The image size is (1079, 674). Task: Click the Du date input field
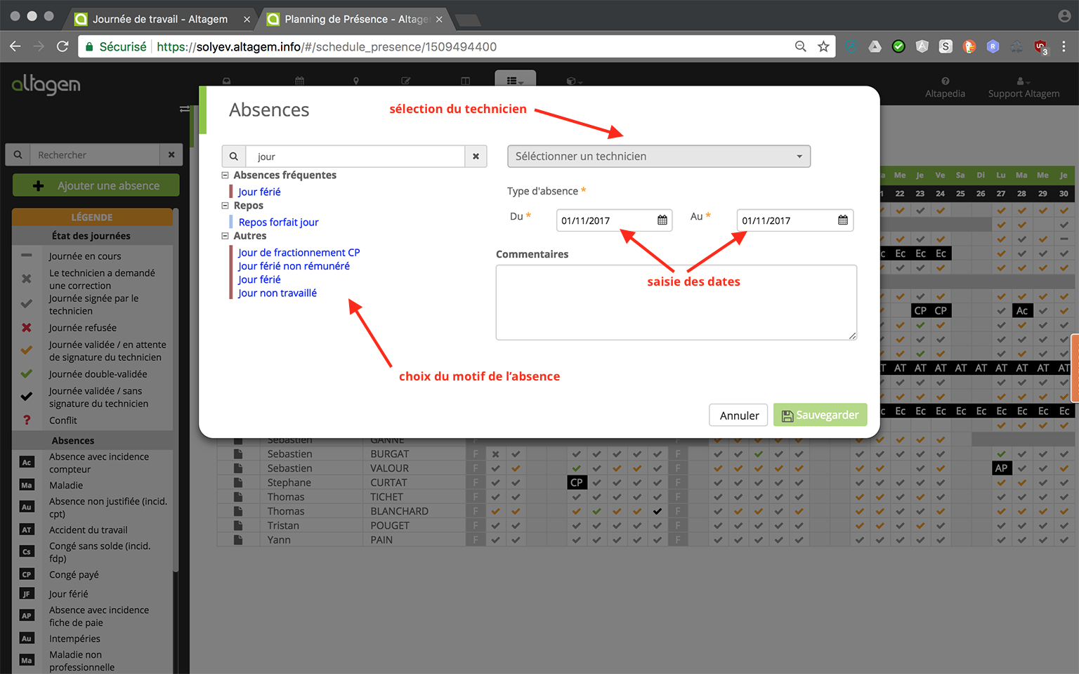(614, 220)
